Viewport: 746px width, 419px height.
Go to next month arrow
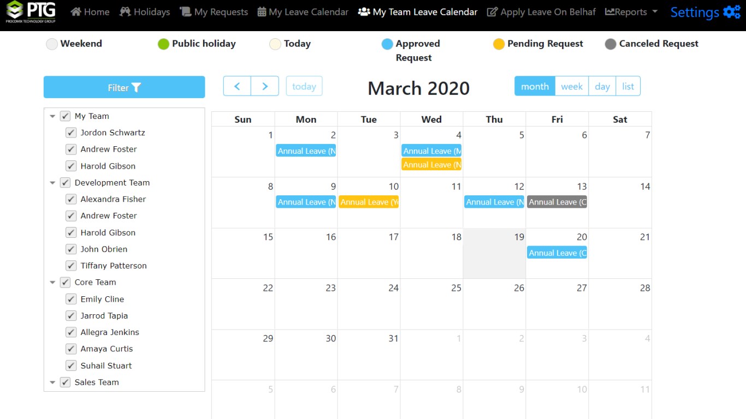(265, 86)
